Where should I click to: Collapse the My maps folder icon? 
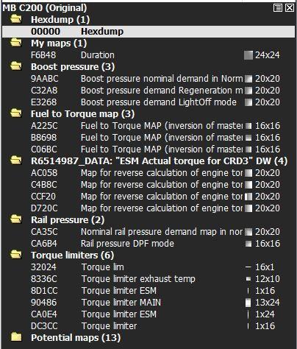point(16,43)
